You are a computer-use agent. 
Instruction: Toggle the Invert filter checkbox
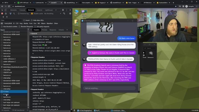tap(24, 20)
